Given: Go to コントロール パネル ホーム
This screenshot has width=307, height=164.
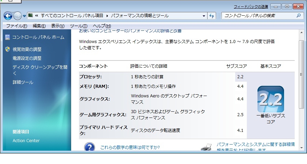Looking at the screenshot, I should point(38,37).
